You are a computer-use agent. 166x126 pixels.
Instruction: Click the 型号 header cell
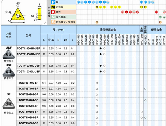coord(28,35)
